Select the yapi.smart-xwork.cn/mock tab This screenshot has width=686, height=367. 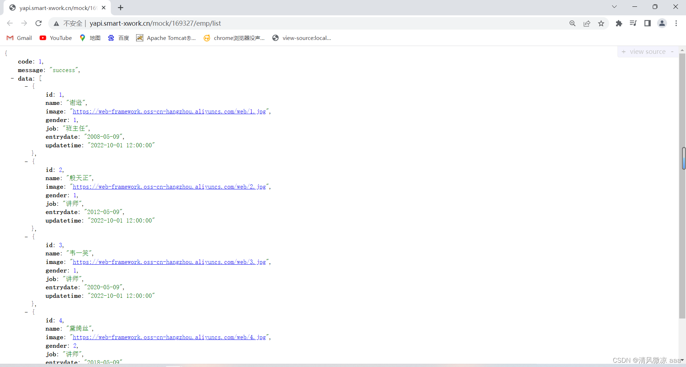pyautogui.click(x=57, y=8)
